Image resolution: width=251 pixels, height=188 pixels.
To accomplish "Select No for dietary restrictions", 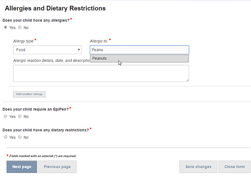I will pos(20,137).
